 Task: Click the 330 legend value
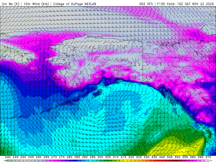click(147, 157)
